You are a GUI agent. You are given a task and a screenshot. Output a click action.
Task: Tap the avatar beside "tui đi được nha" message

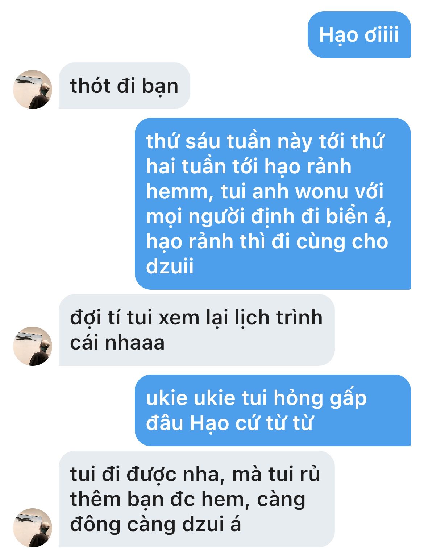click(33, 528)
